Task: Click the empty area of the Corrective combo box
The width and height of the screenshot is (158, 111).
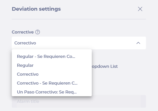Action: 86,43
